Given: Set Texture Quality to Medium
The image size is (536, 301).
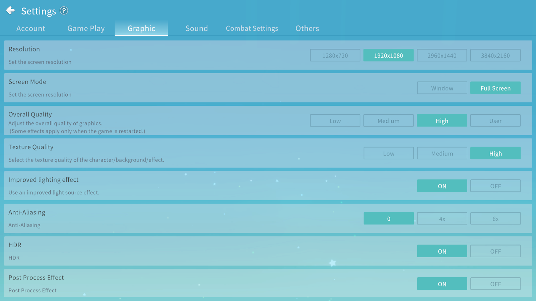Looking at the screenshot, I should (x=442, y=154).
